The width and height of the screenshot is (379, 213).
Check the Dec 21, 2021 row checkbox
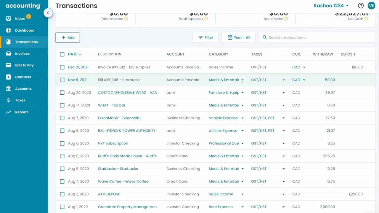pos(62,67)
